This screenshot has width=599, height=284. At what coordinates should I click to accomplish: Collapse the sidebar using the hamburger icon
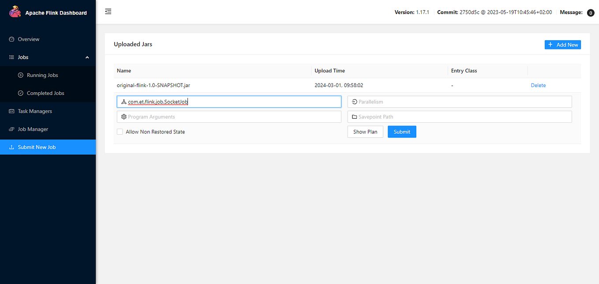click(x=108, y=11)
